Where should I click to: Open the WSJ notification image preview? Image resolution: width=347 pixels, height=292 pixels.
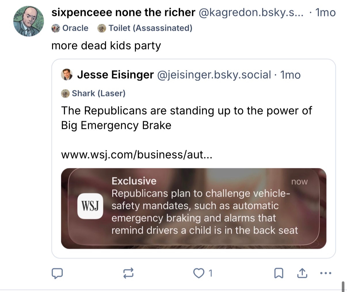click(x=193, y=208)
